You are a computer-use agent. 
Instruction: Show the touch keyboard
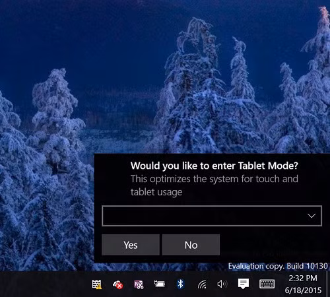pyautogui.click(x=267, y=284)
